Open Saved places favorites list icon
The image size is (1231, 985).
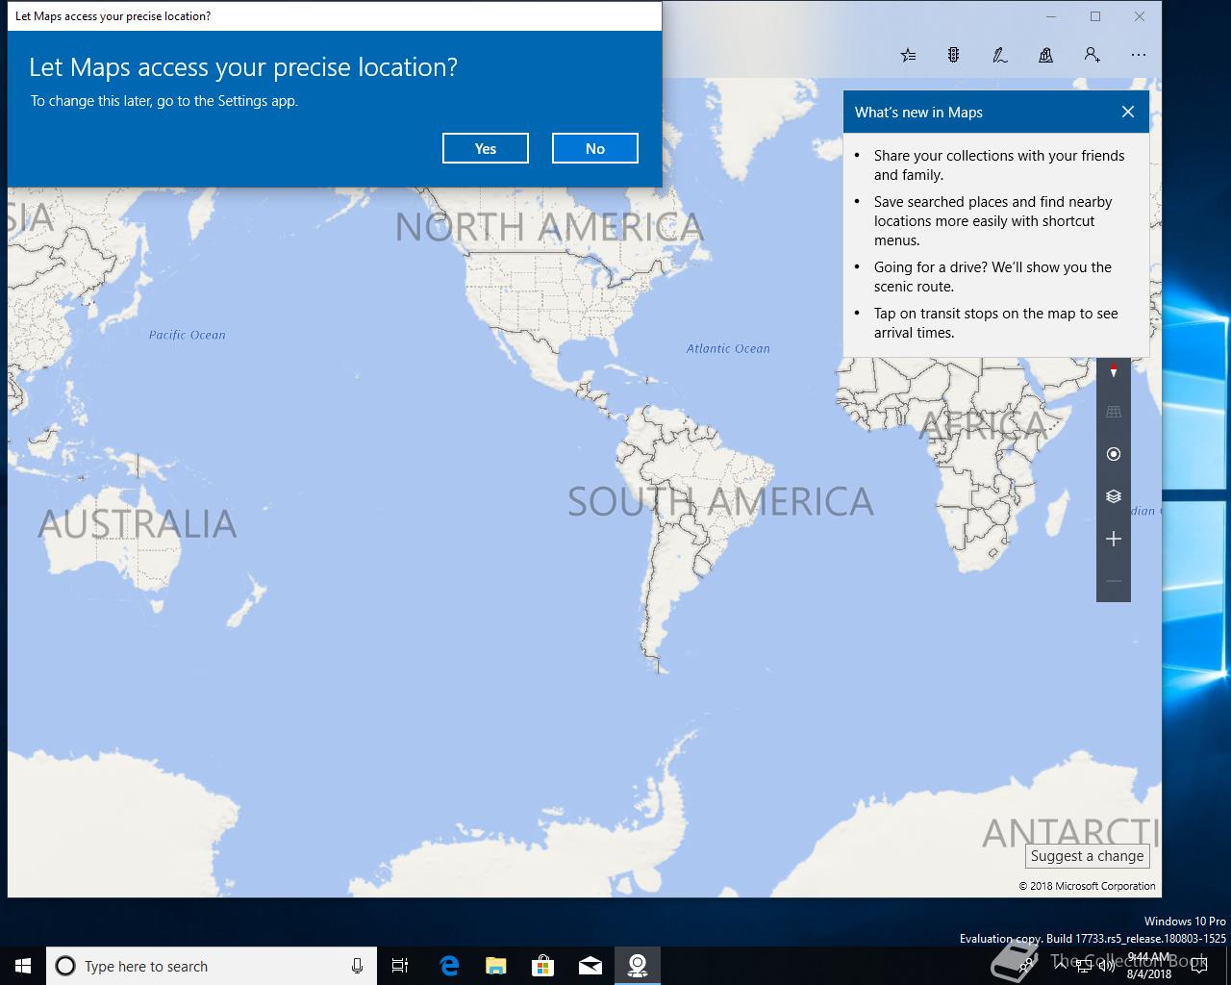[x=908, y=55]
